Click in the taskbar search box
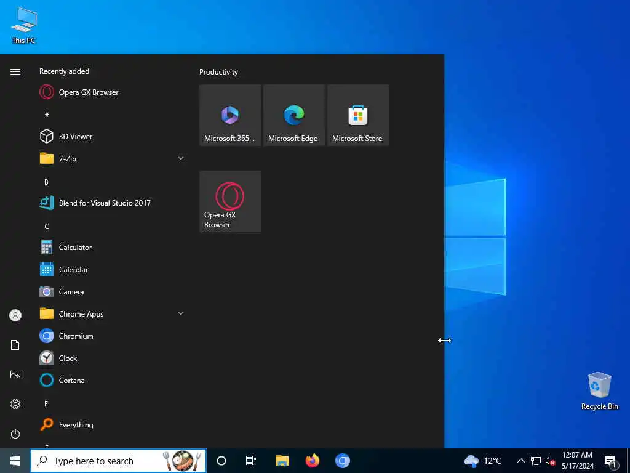The width and height of the screenshot is (630, 473). (118, 461)
